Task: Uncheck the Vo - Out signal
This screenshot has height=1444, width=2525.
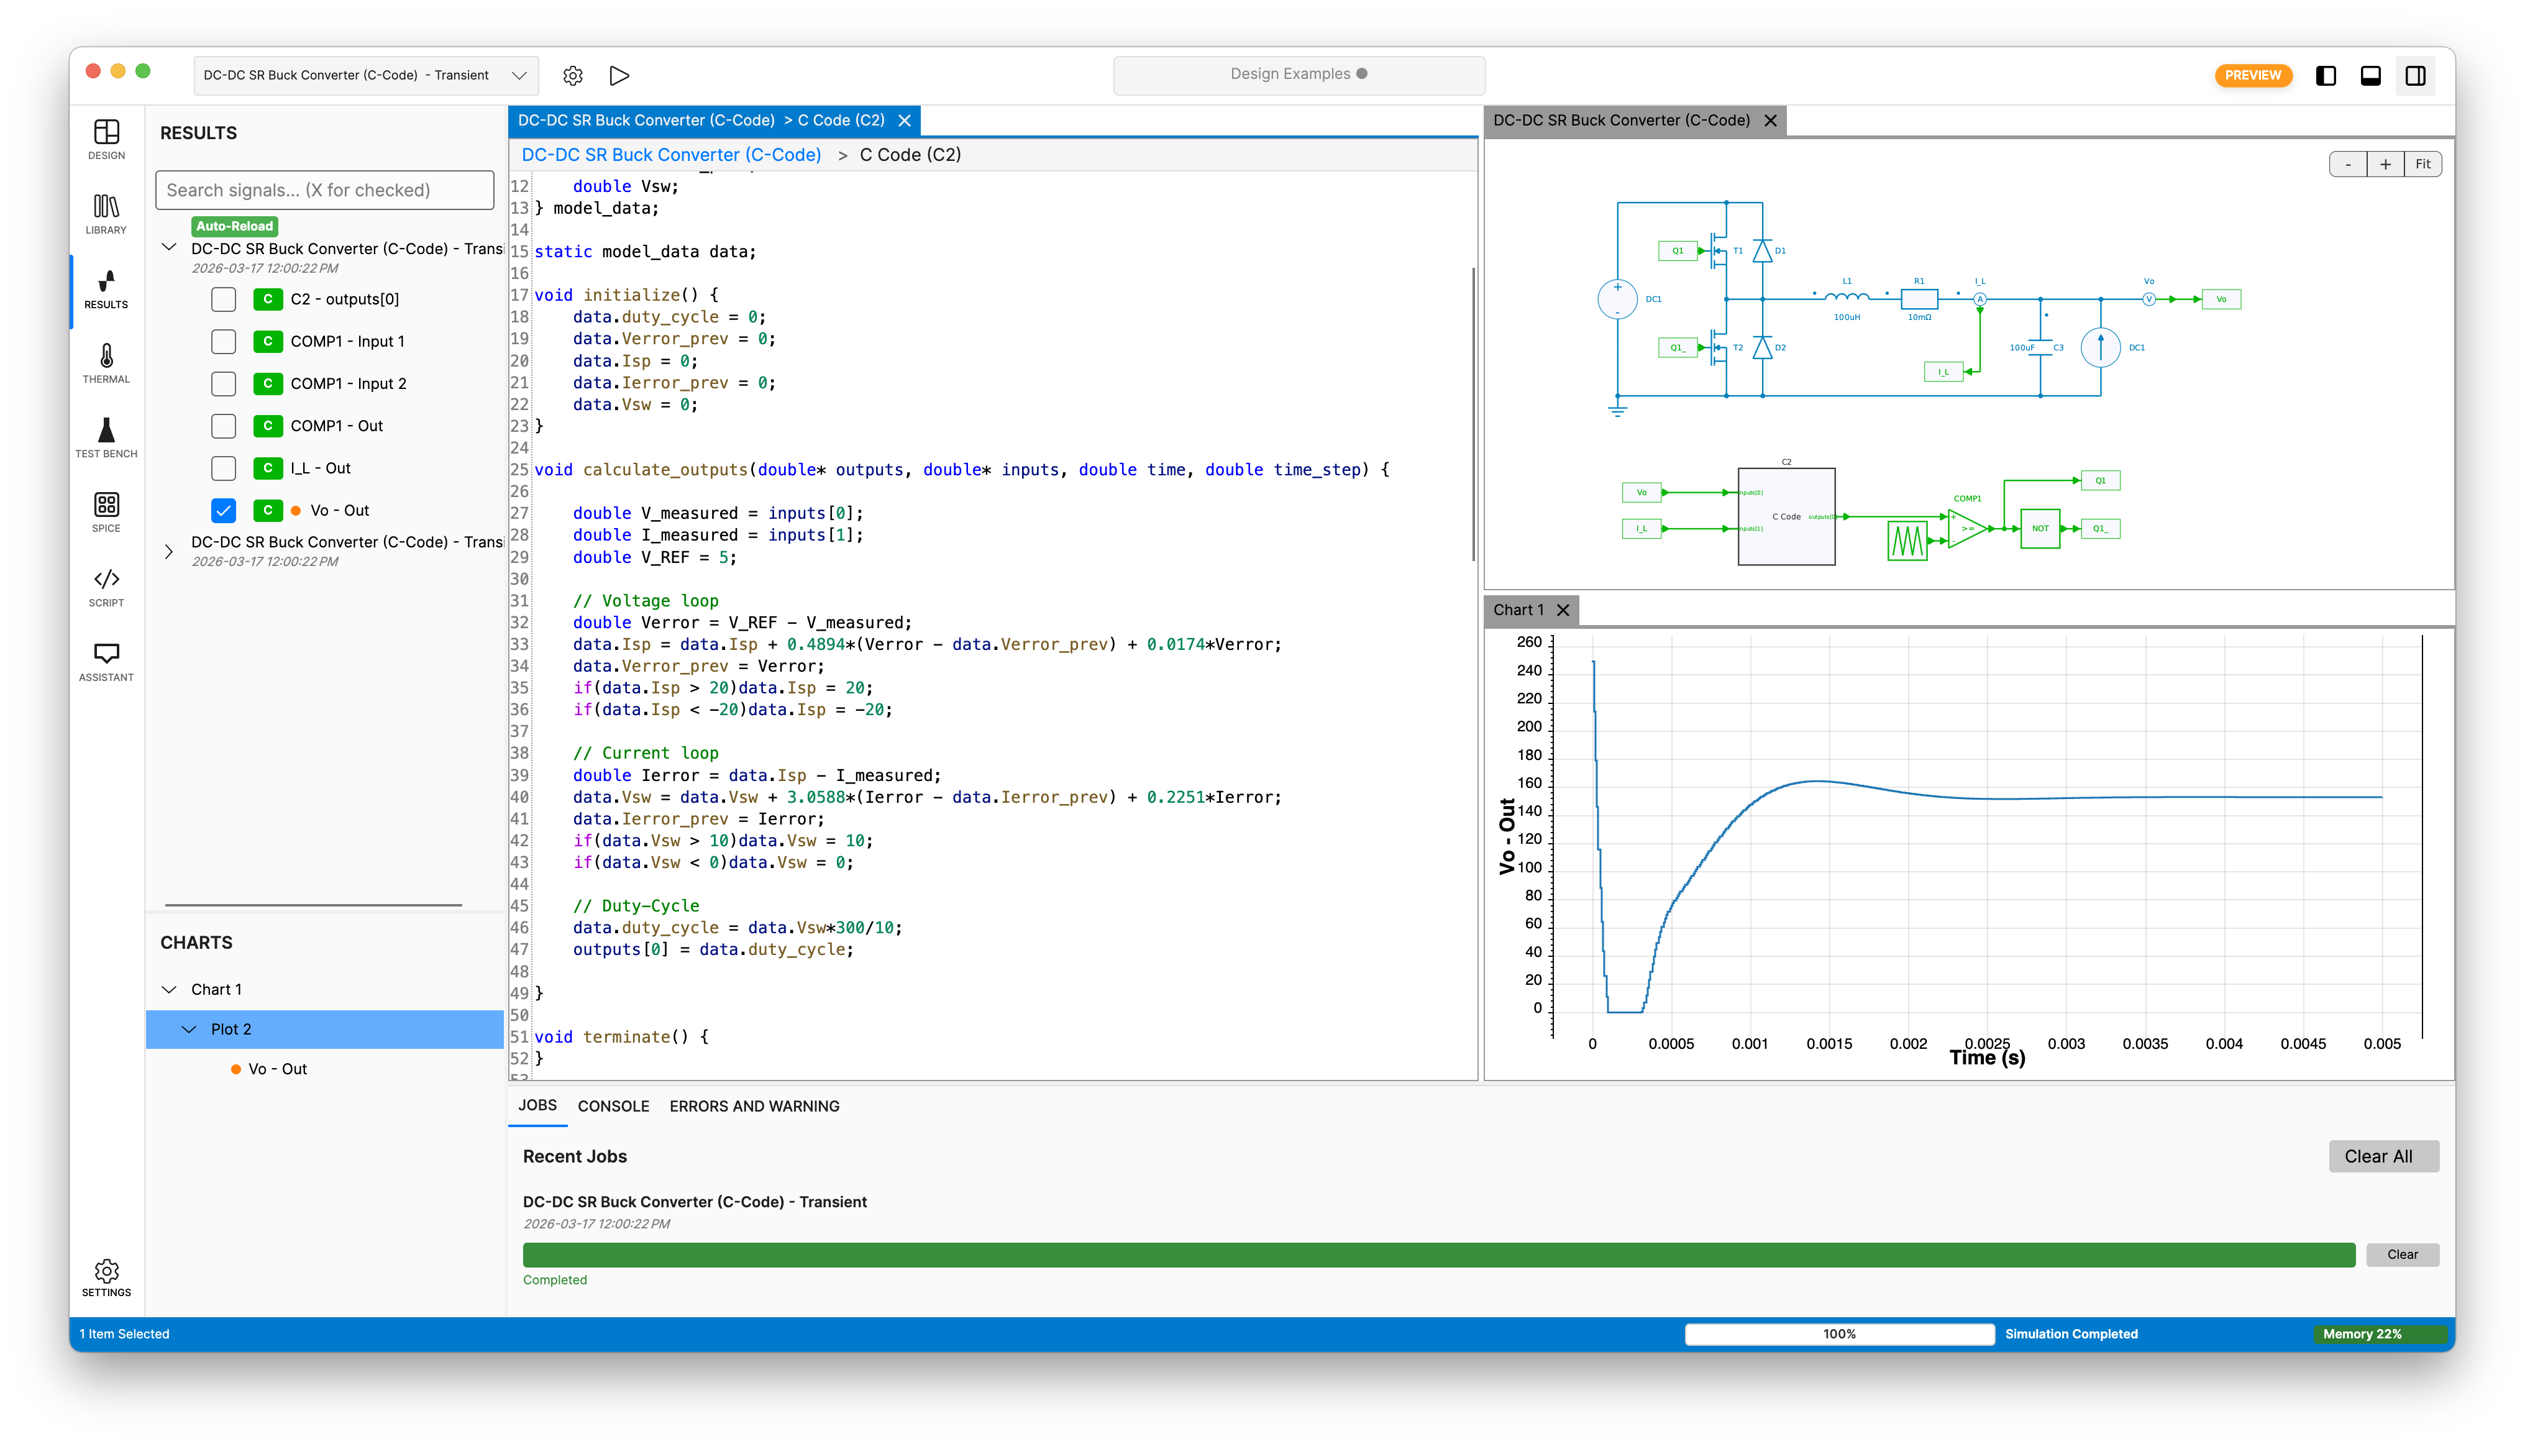Action: tap(223, 510)
